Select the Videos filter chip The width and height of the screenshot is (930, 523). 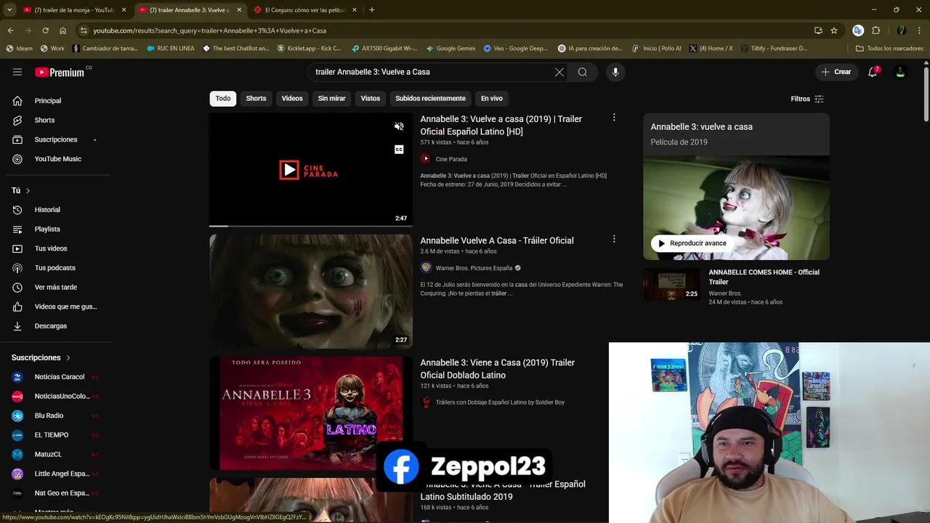[x=292, y=98]
